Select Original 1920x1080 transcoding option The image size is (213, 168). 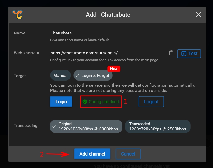point(86,126)
